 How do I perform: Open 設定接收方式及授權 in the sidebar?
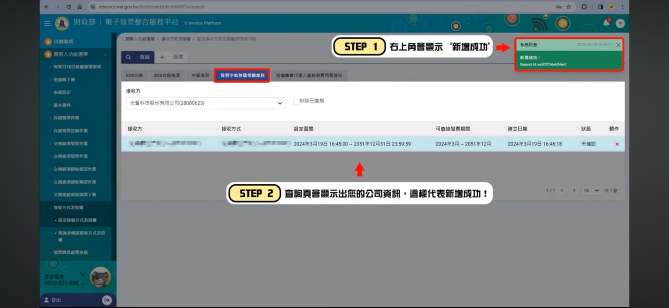(x=78, y=220)
